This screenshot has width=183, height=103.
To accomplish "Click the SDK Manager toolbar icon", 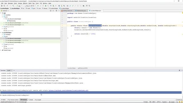I will (x=64, y=6).
